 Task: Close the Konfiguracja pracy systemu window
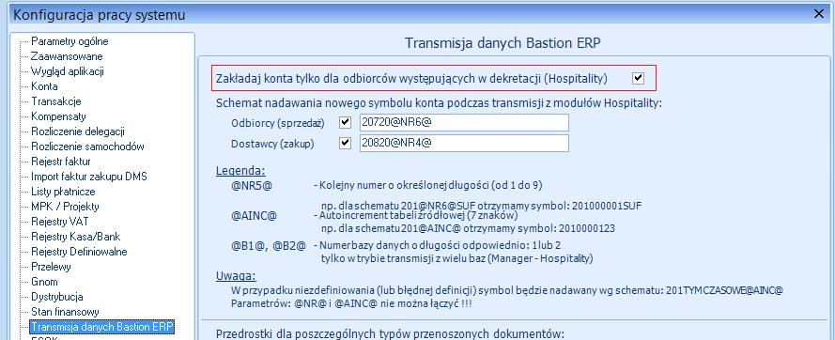coord(819,14)
